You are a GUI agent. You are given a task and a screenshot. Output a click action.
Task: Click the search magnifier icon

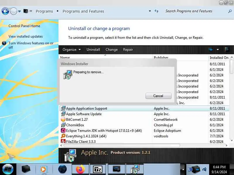230,11
